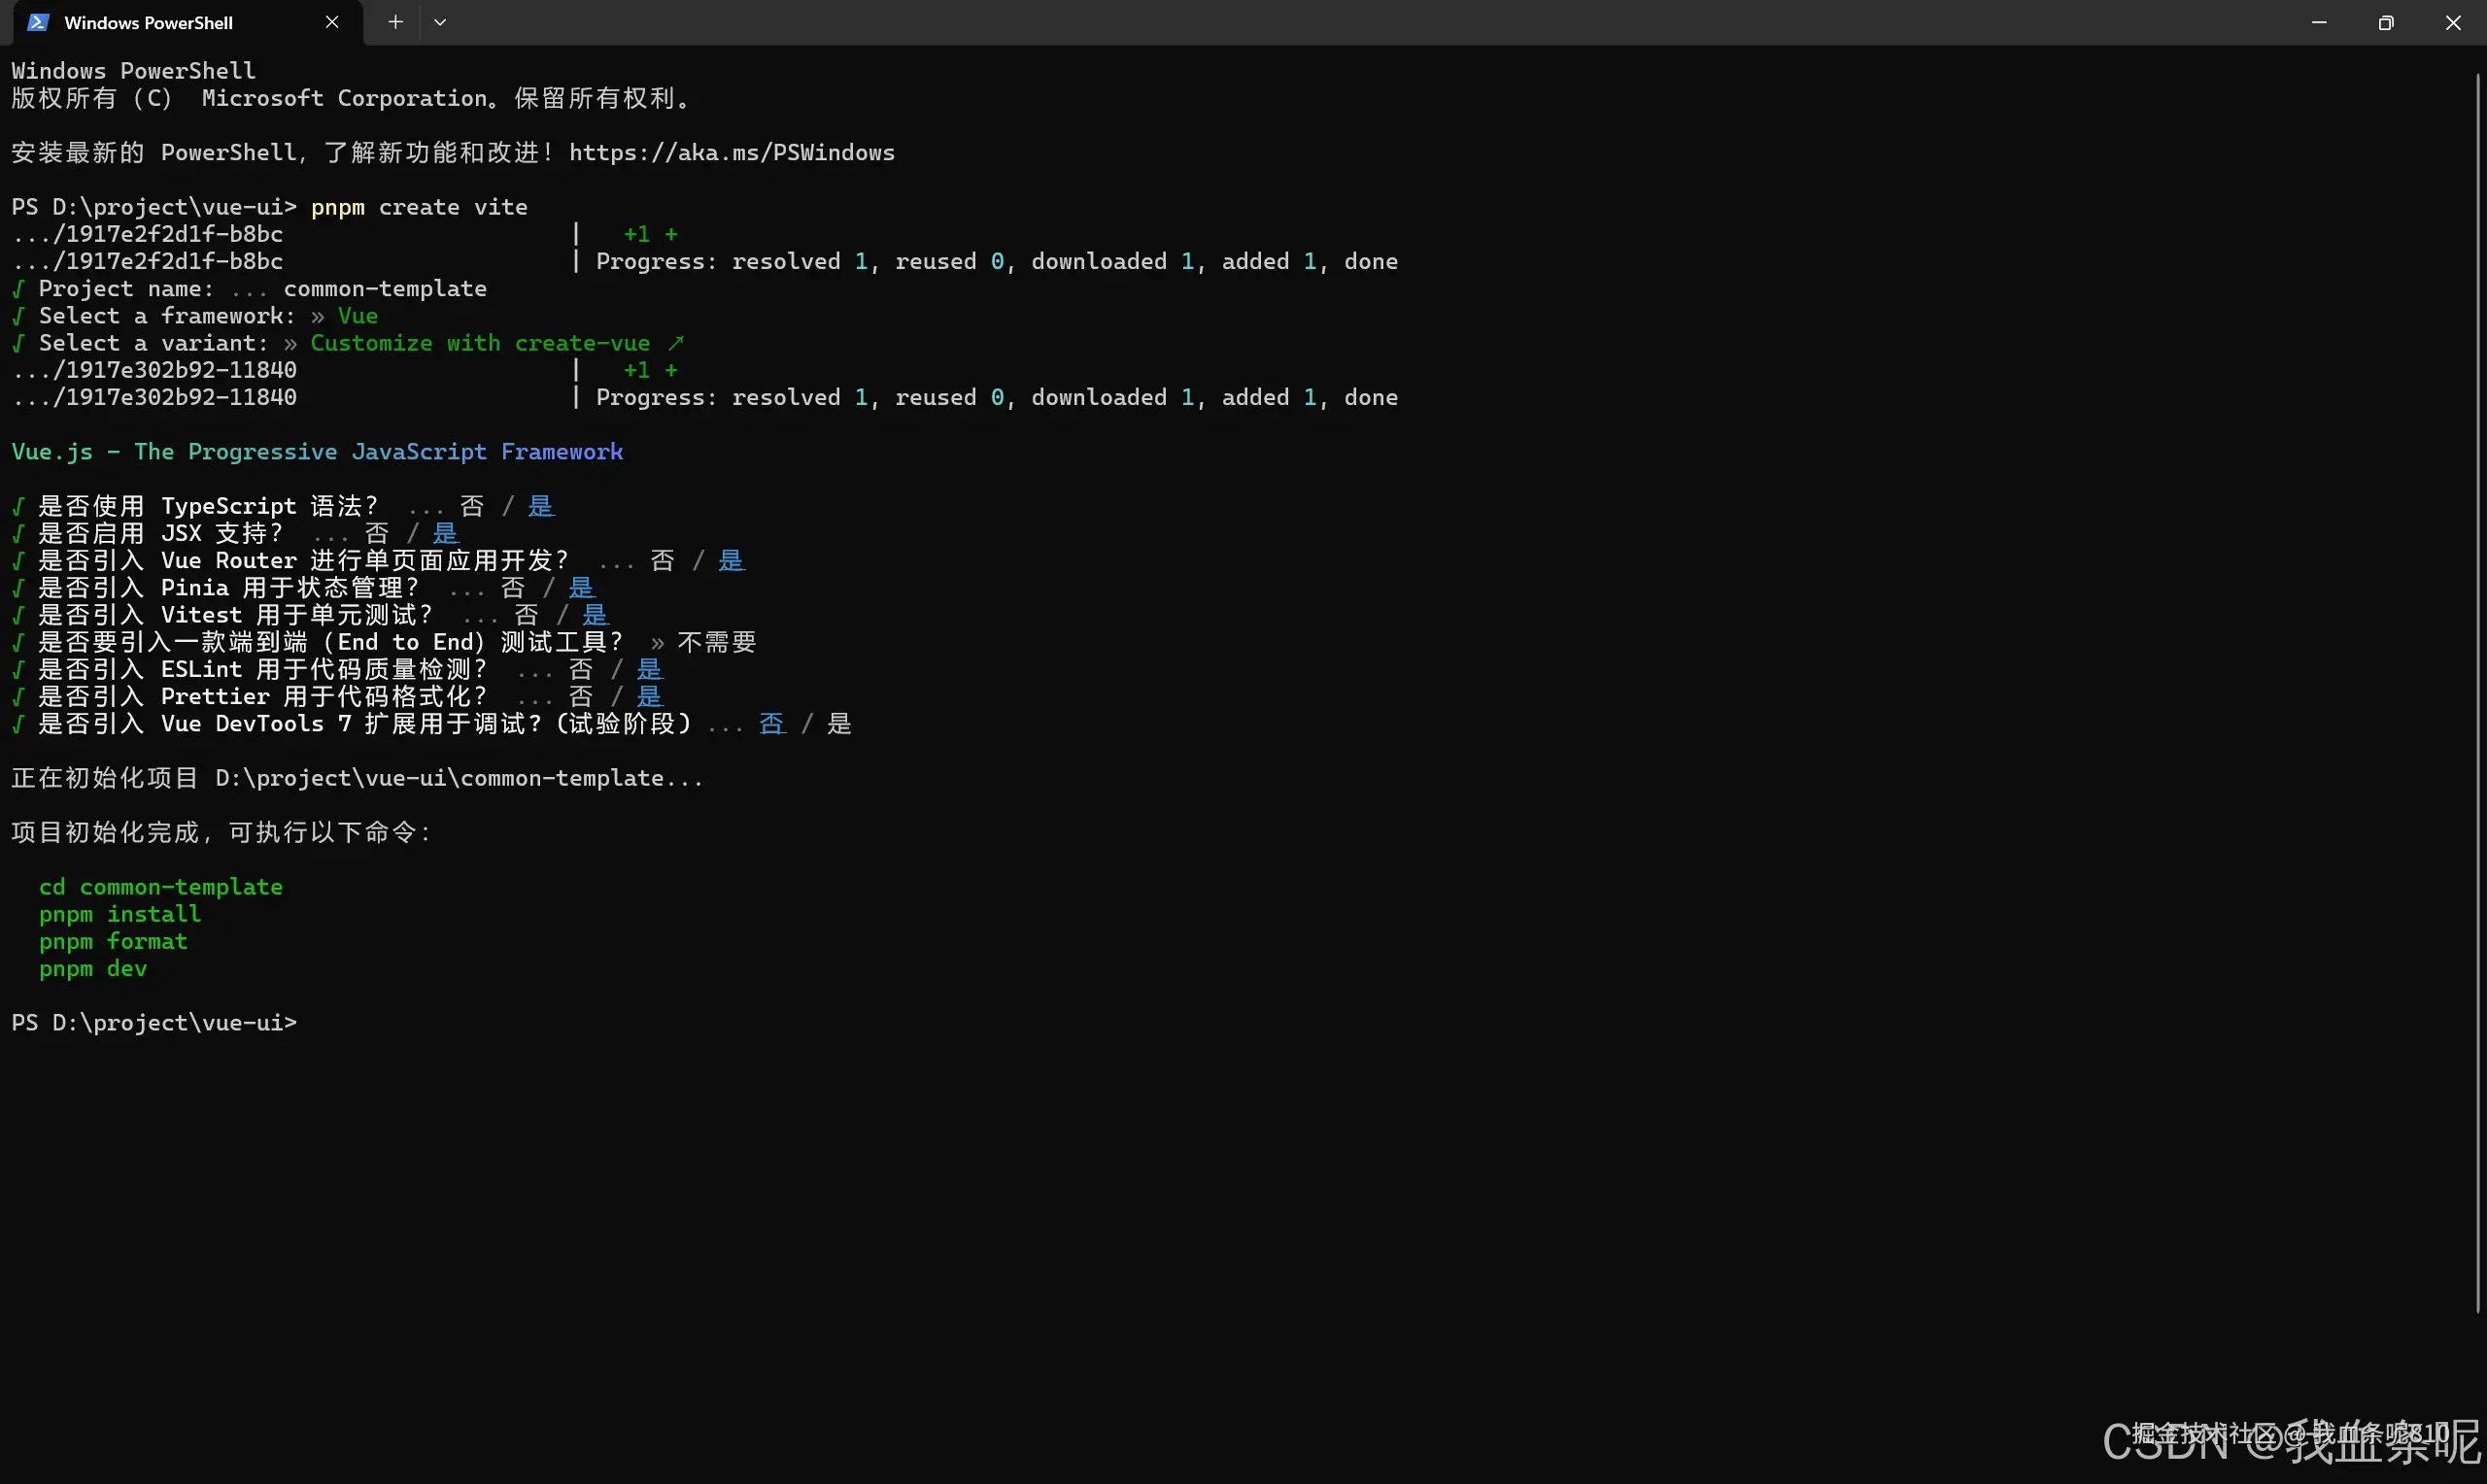The image size is (2487, 1484).
Task: Click the Vitest 单元测试 prompt line
Action: [x=310, y=615]
